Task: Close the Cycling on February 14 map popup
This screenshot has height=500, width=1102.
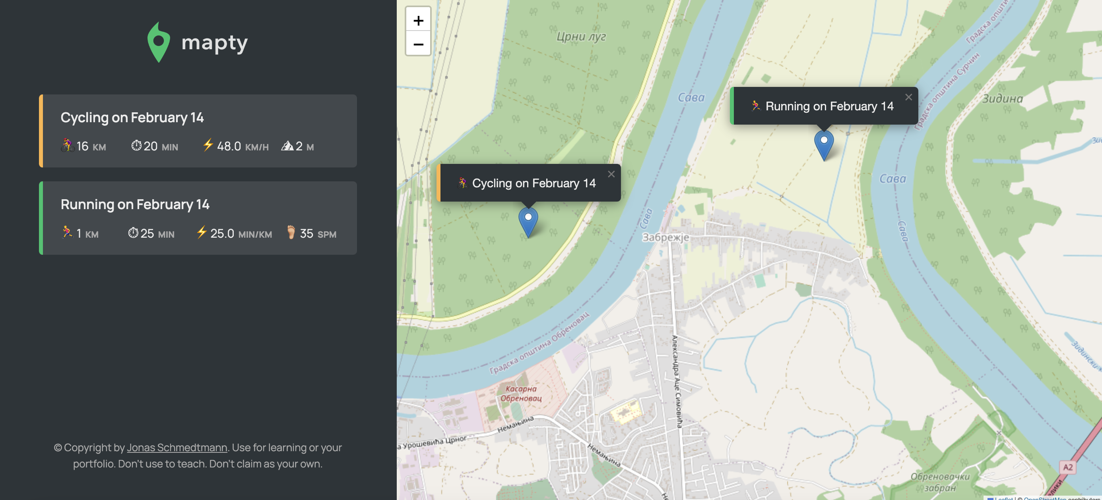Action: pyautogui.click(x=611, y=174)
